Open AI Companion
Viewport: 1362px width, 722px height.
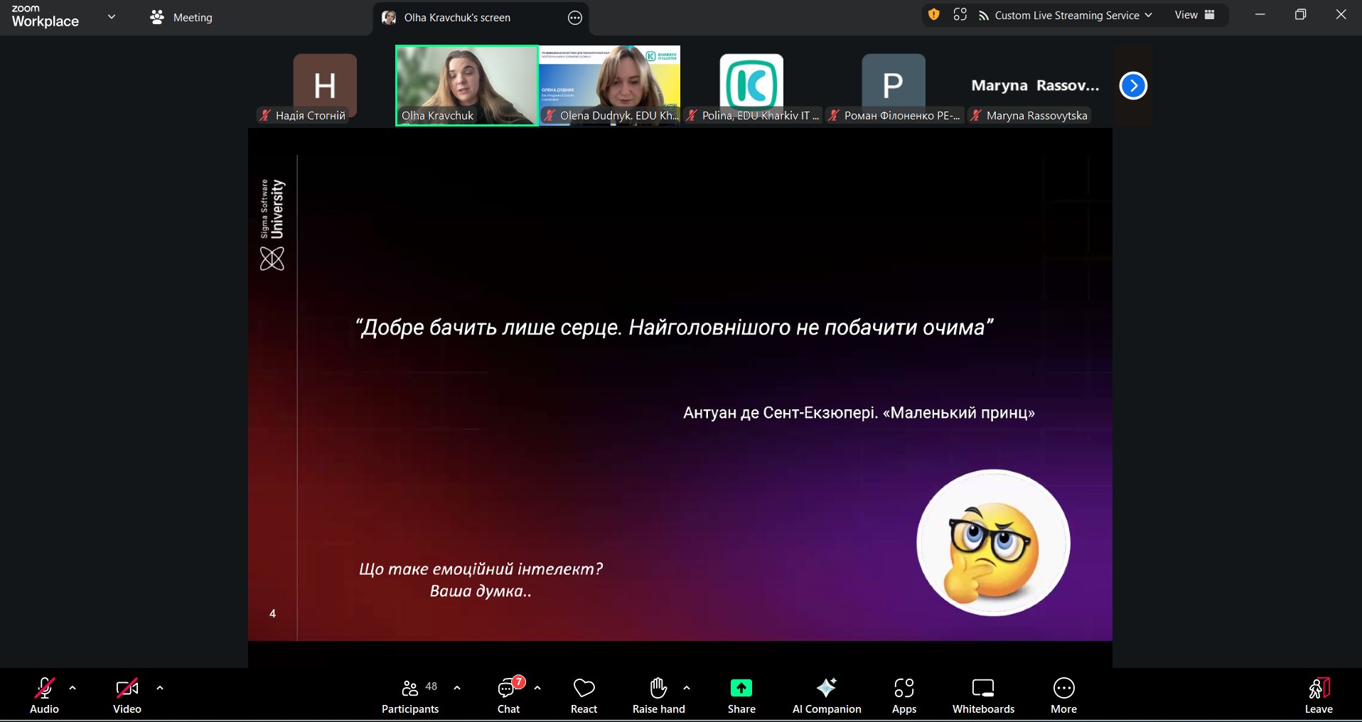[826, 695]
